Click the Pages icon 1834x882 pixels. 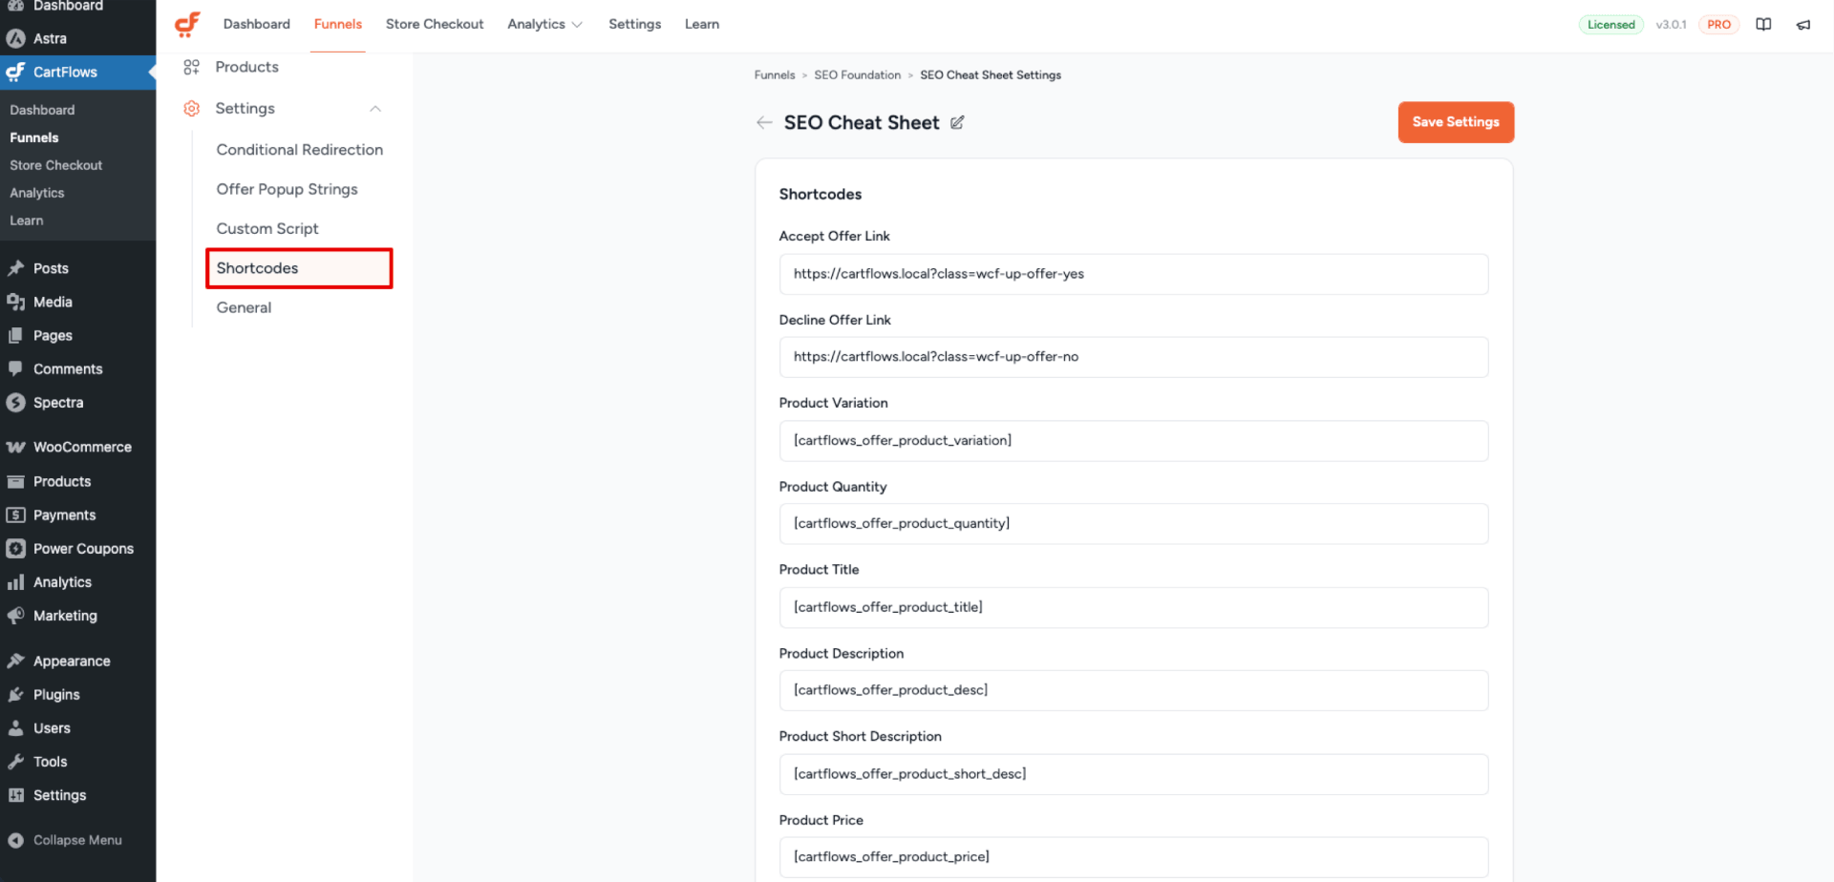click(x=15, y=335)
